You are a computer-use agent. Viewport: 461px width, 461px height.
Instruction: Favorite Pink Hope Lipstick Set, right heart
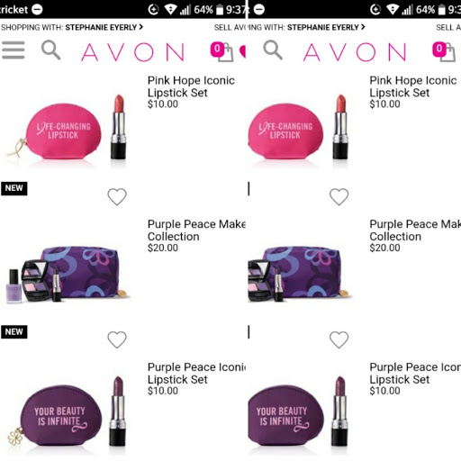pos(339,197)
